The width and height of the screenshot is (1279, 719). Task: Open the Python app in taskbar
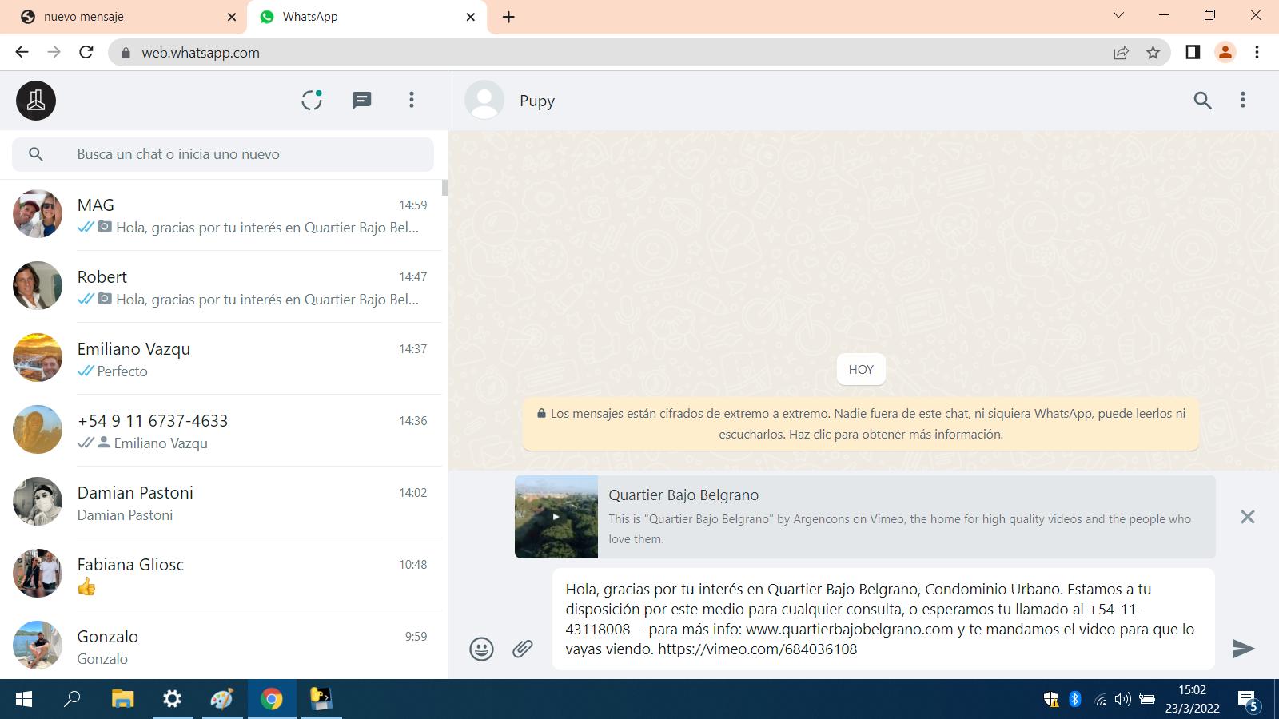(321, 699)
